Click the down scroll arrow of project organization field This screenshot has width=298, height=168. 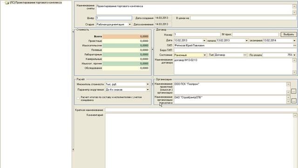click(288, 92)
